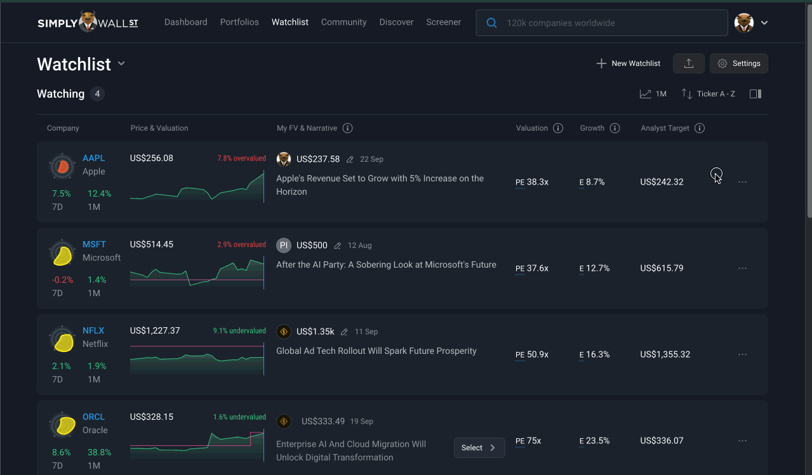Click the Simply Wall St logo

click(88, 22)
